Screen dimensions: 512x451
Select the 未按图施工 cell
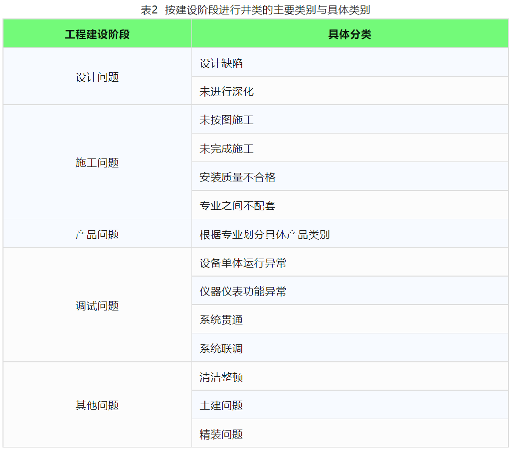pyautogui.click(x=227, y=120)
